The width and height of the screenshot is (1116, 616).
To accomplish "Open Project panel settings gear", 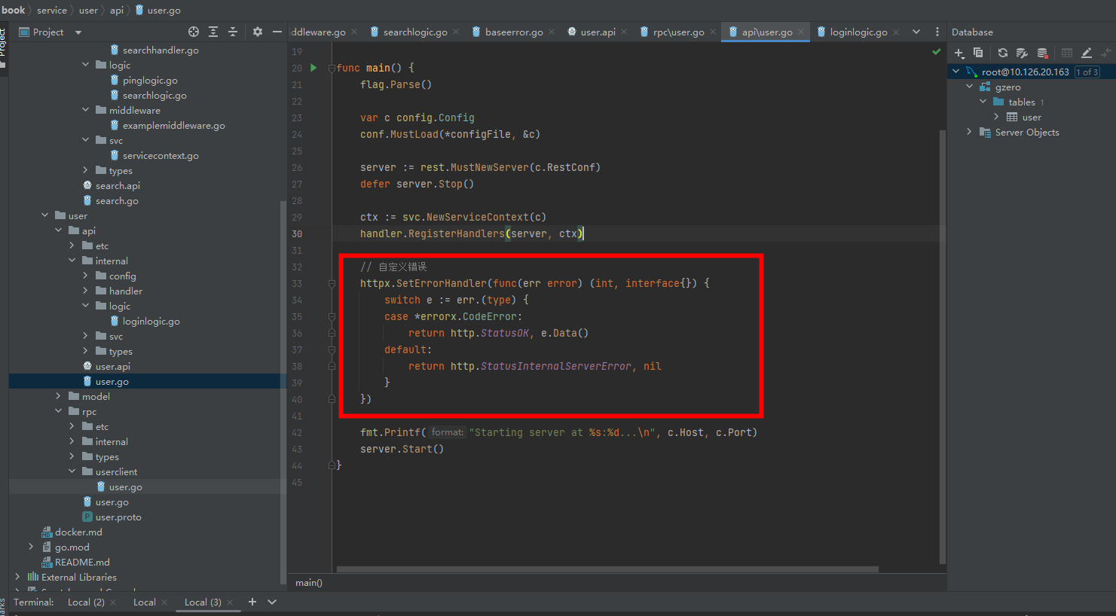I will [x=258, y=32].
